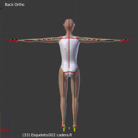Click the small yellow bone above the hip
This screenshot has height=138, width=138.
[x=69, y=70]
